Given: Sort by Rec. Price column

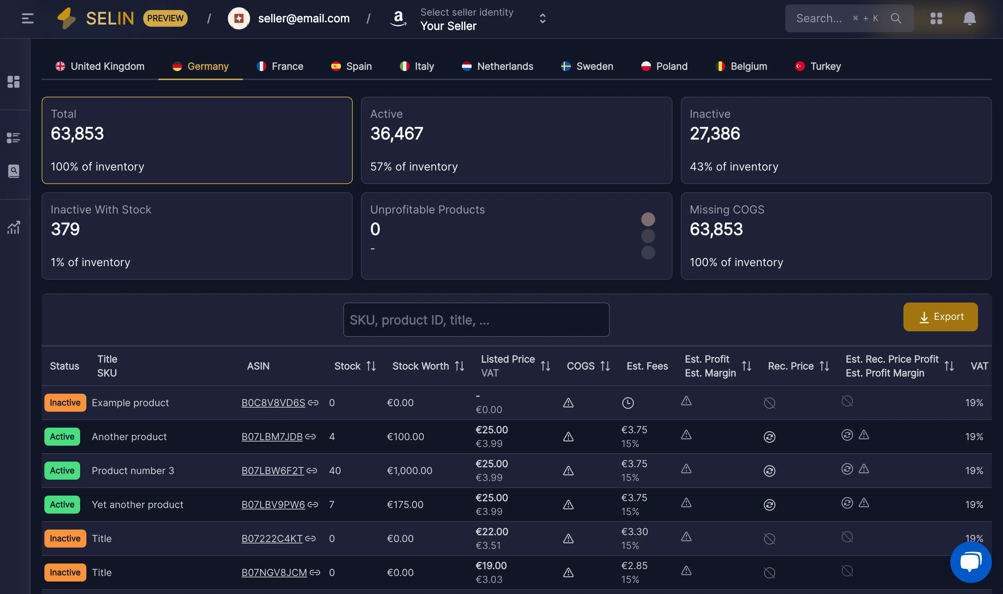Looking at the screenshot, I should pos(824,366).
